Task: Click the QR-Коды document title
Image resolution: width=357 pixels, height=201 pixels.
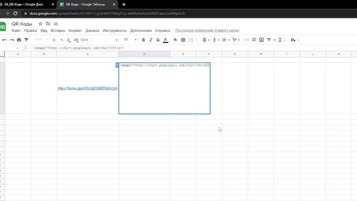Action: coord(22,24)
